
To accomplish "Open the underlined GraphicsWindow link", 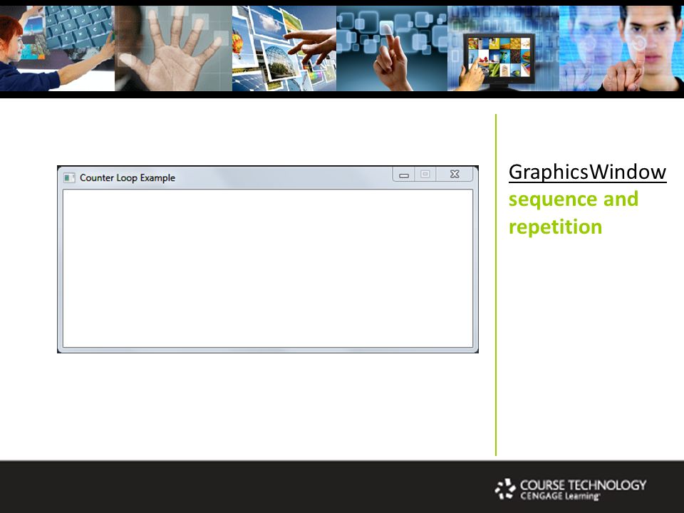I will (x=588, y=172).
